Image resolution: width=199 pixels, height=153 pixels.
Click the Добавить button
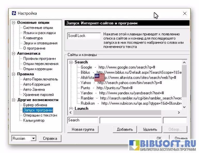[125, 129]
